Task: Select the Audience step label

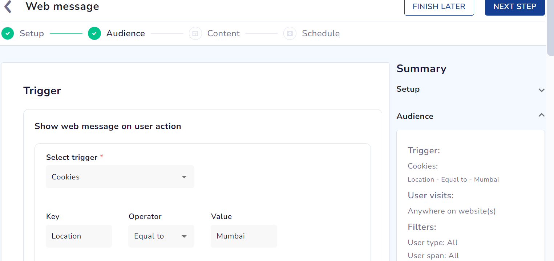Action: tap(126, 34)
